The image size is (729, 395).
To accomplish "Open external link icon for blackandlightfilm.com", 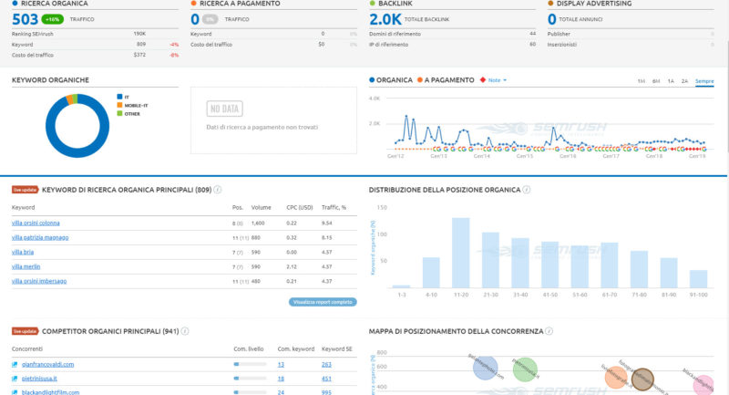I will point(15,392).
